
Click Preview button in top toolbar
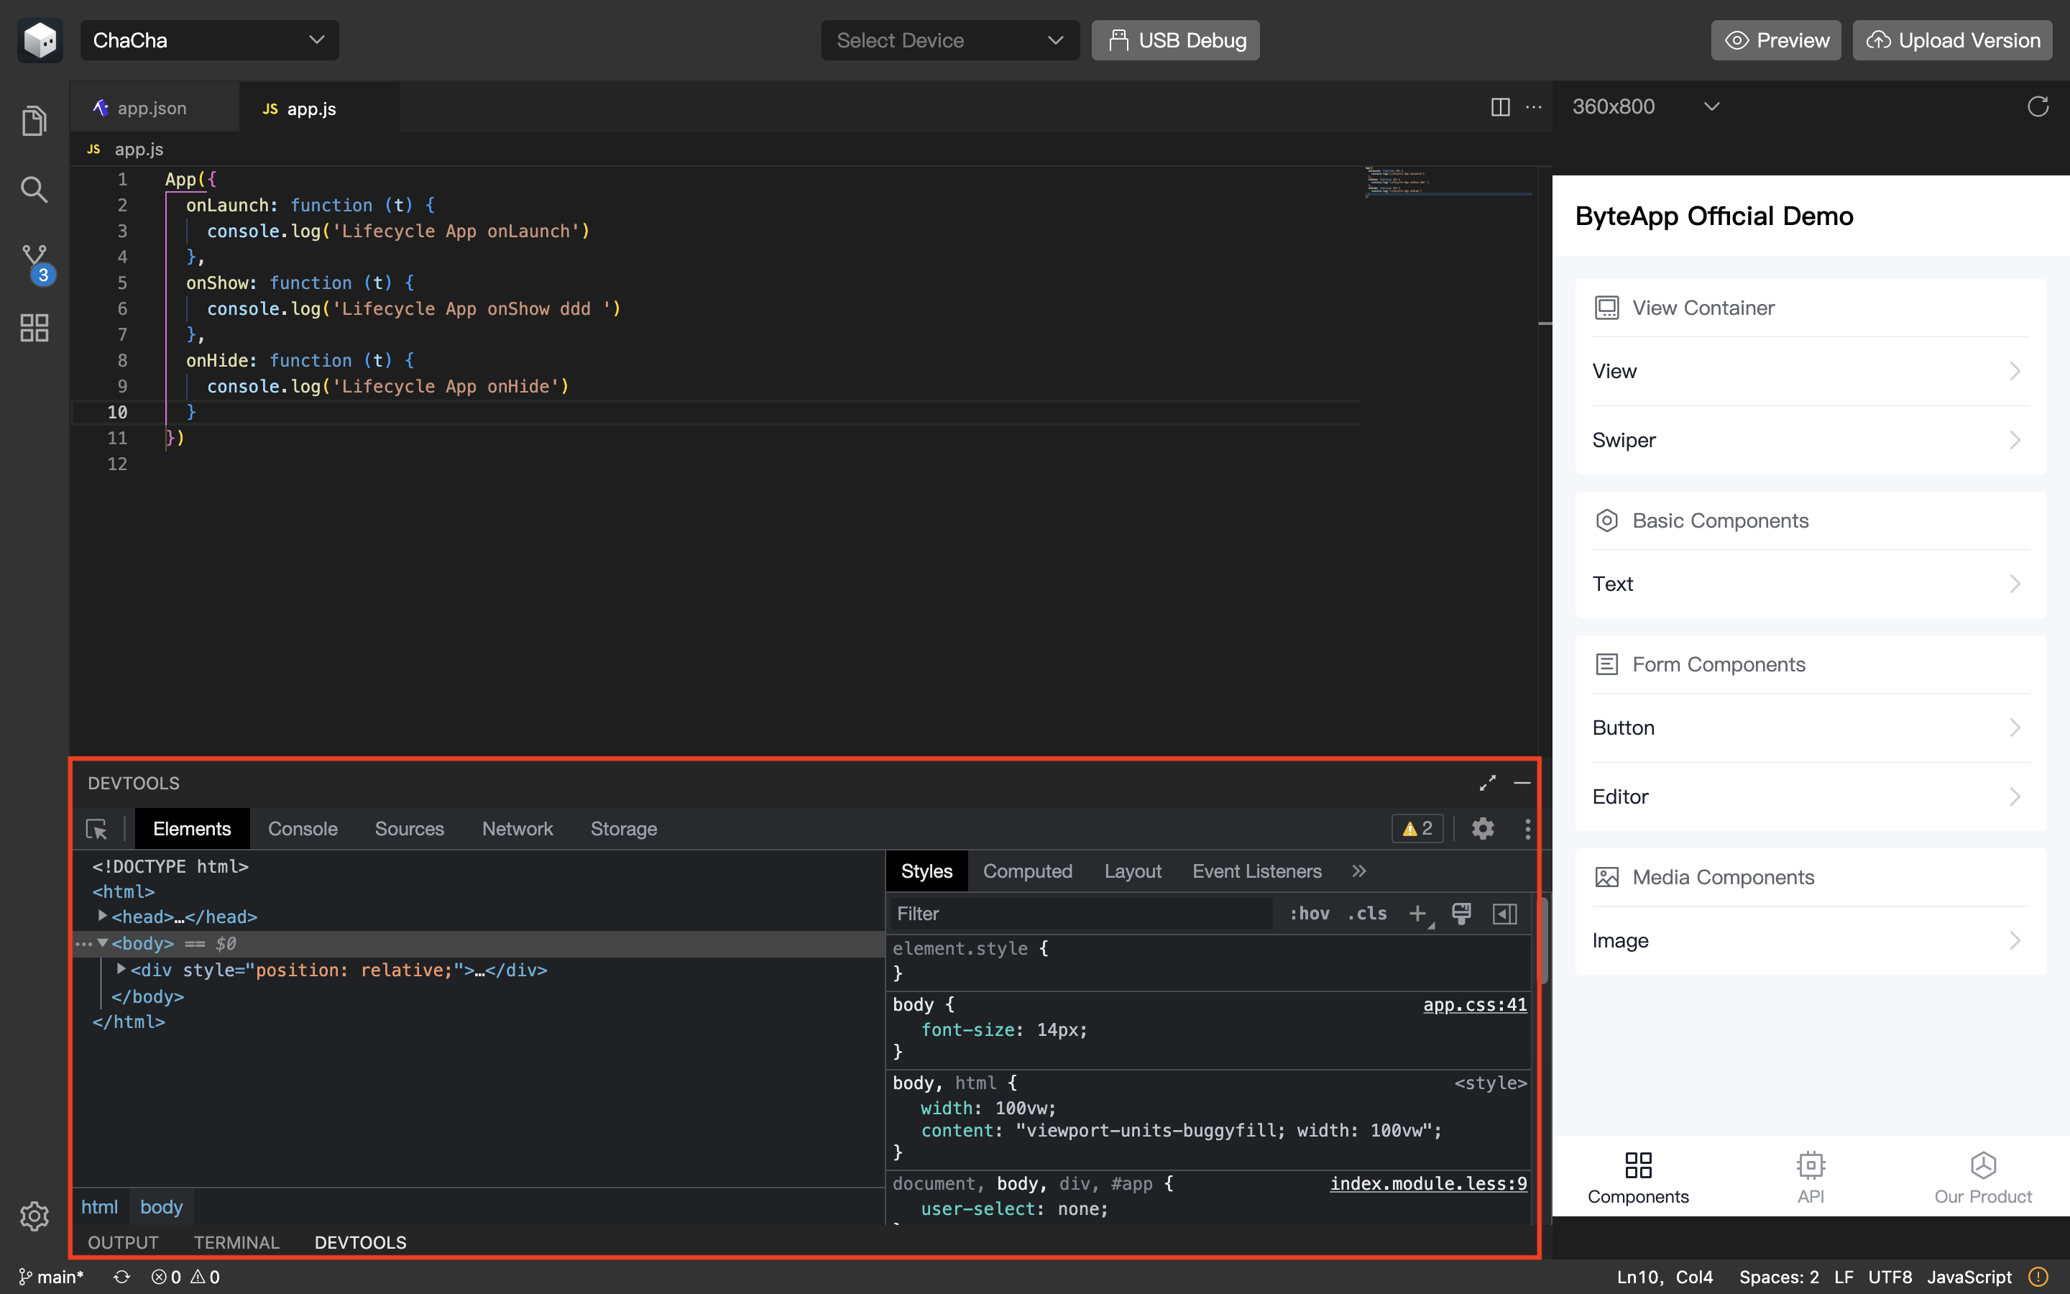[x=1777, y=40]
